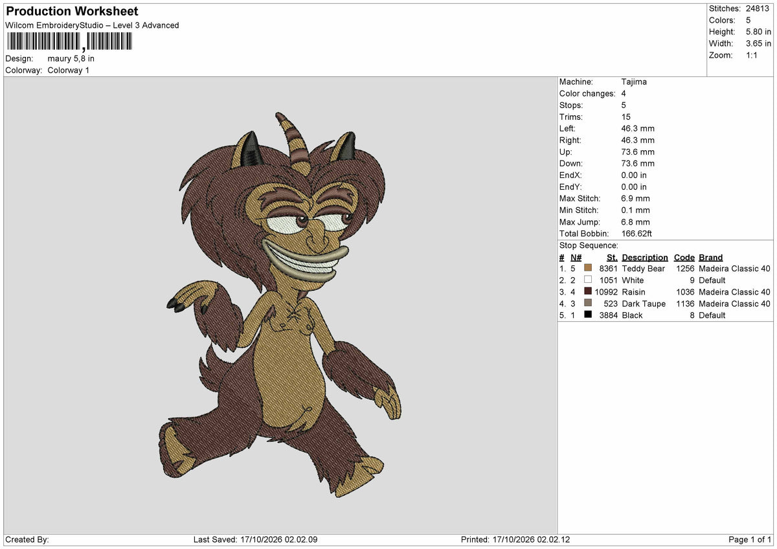Click the Machine value 'Tajima'
This screenshot has height=549, width=777.
[634, 82]
